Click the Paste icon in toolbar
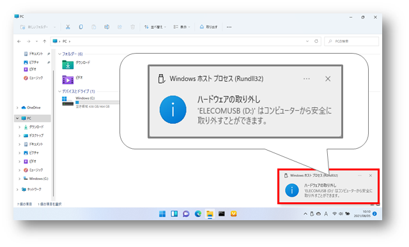Image resolution: width=409 pixels, height=247 pixels. pos(94,27)
